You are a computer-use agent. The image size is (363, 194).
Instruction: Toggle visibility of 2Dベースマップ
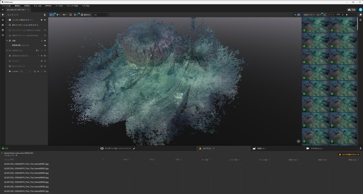pos(45,66)
